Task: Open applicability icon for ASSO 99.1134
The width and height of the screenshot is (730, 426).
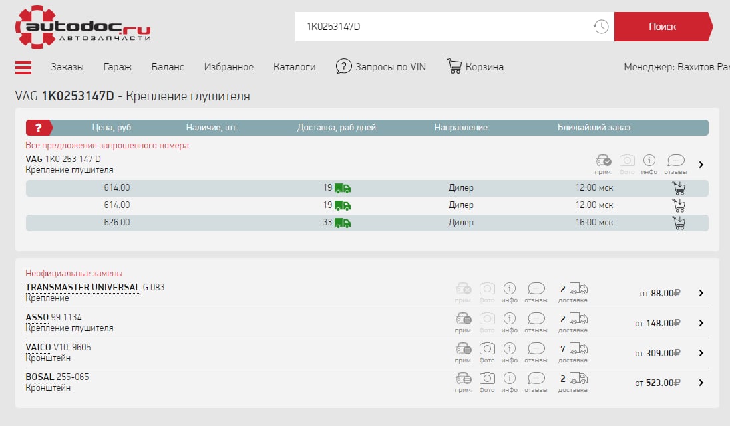Action: (464, 318)
